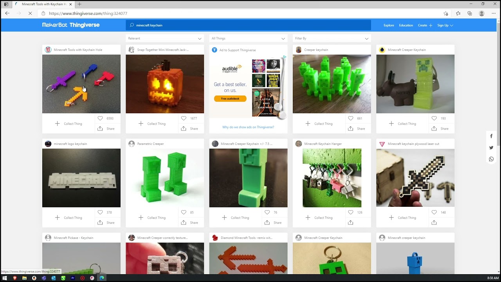Click the Snap-Together Mini Minecraft Jack author avatar

pyautogui.click(x=132, y=50)
